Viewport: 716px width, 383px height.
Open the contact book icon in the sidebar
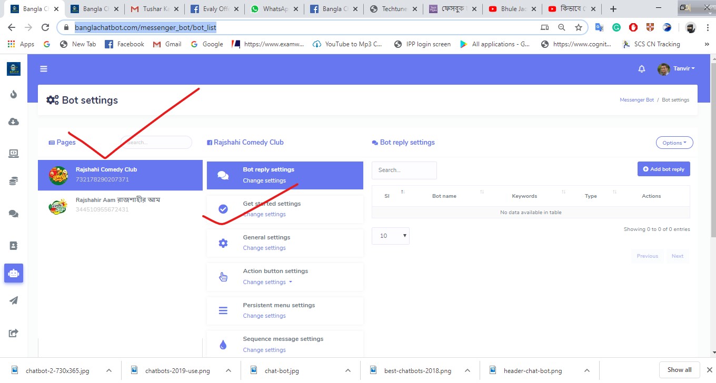(x=14, y=246)
